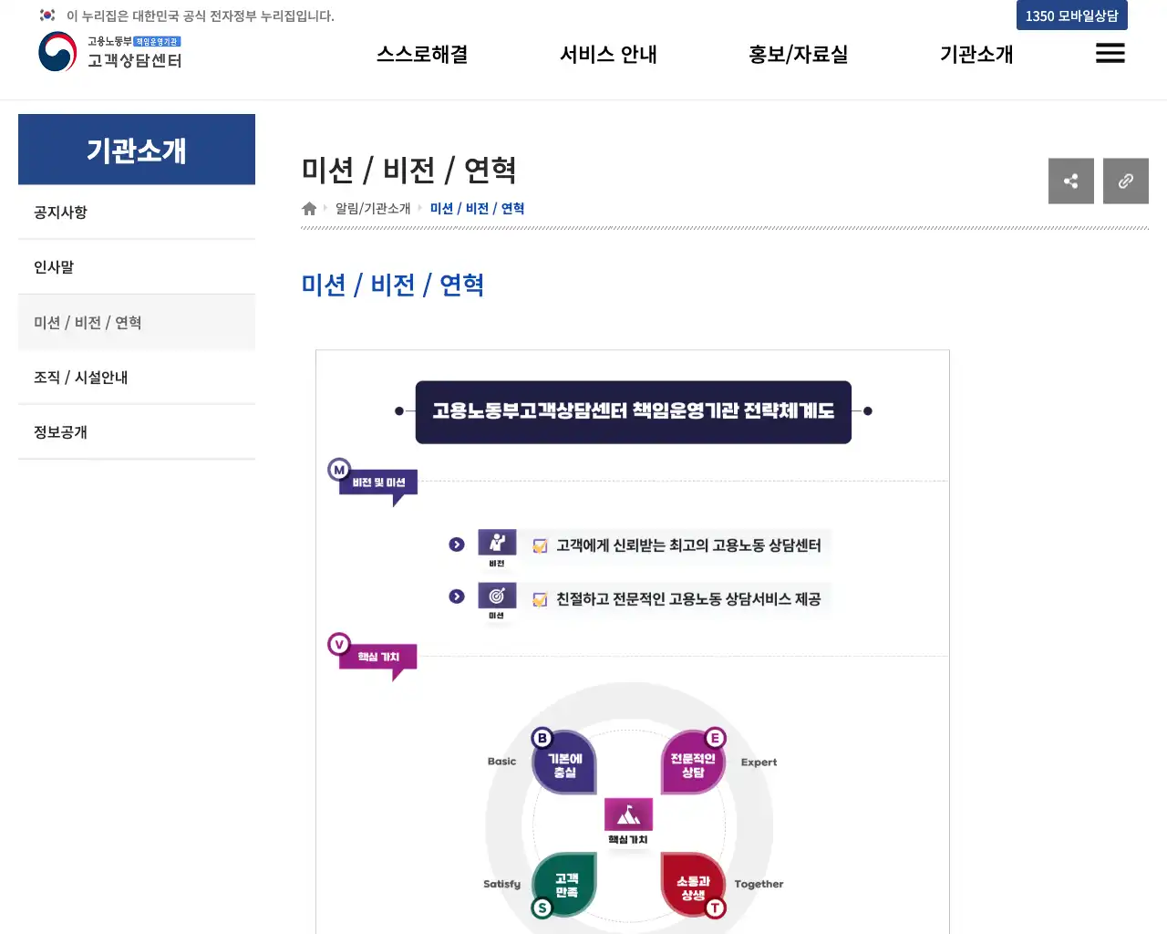Expand the 기관소개 top menu
The width and height of the screenshot is (1167, 934).
976,55
